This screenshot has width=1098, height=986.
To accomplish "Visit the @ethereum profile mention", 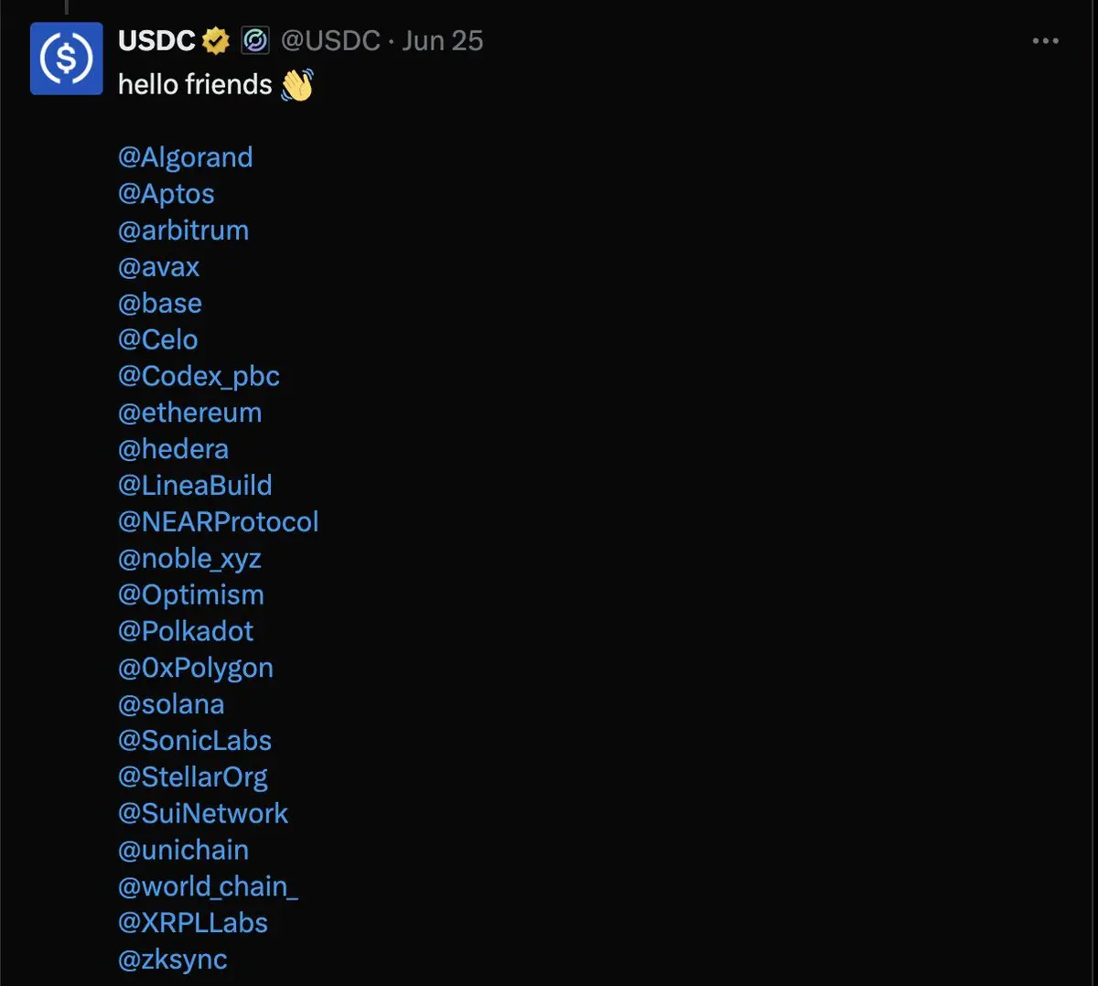I will [190, 413].
